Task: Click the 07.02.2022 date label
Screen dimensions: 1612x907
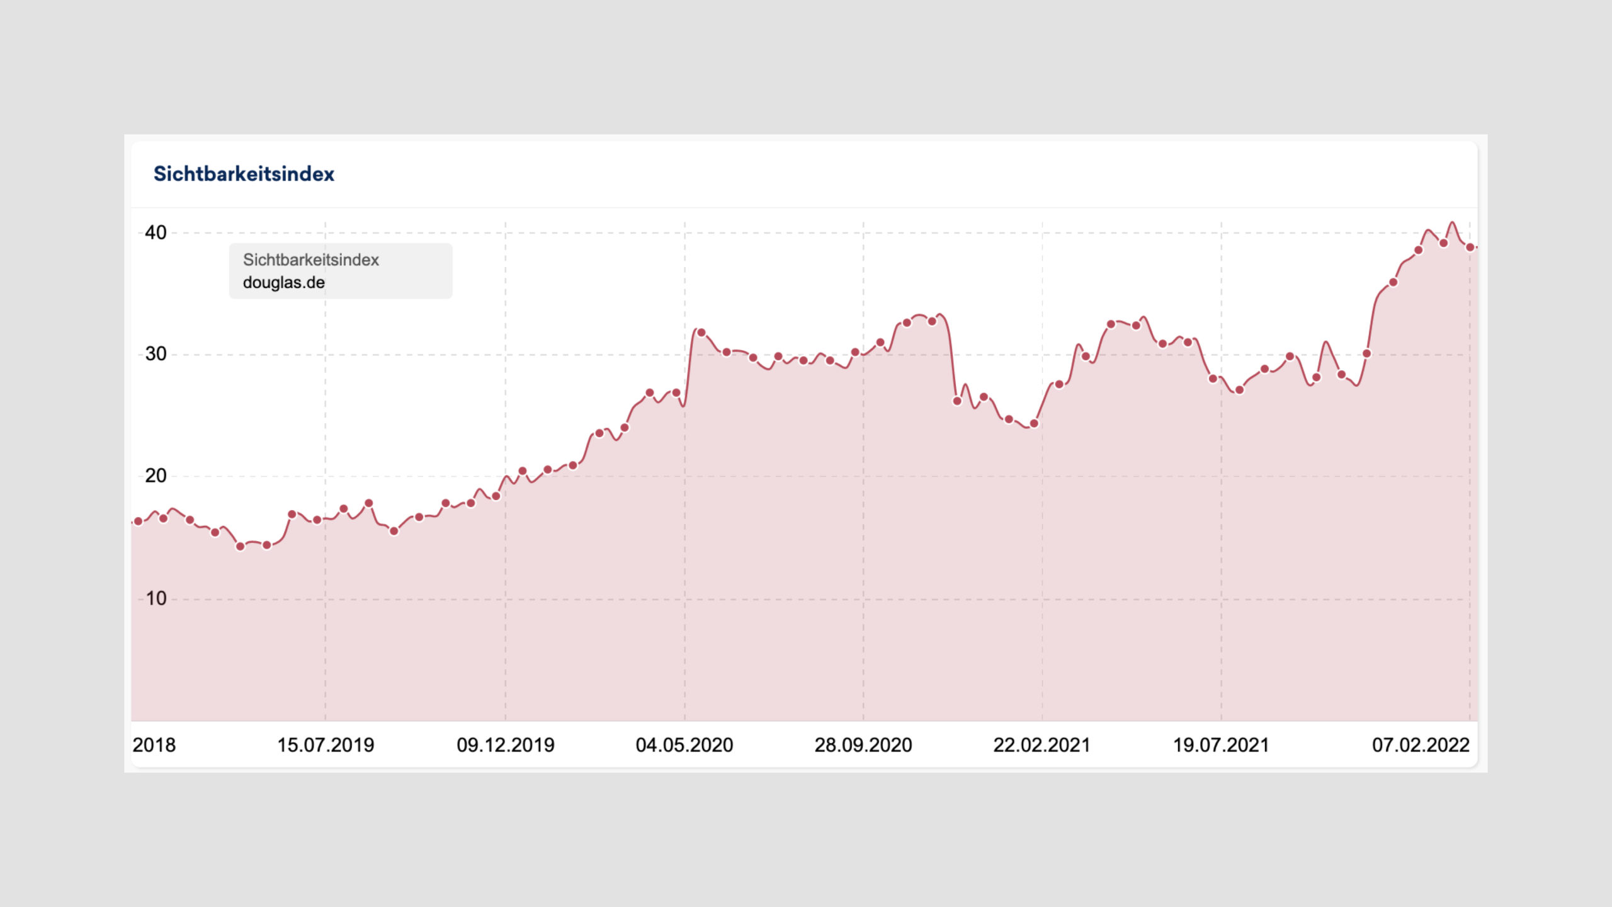Action: (x=1421, y=745)
